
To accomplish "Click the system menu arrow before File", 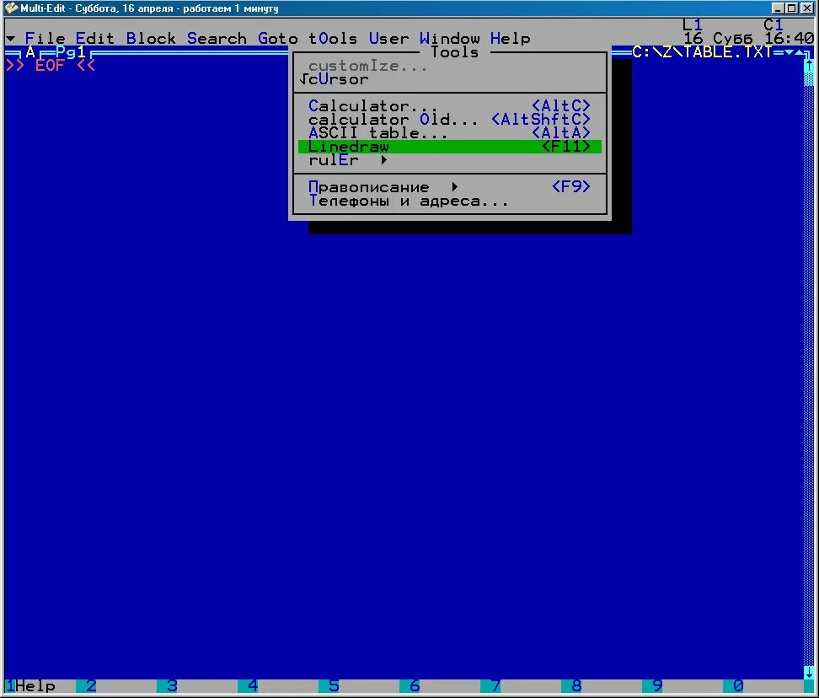I will coord(10,39).
